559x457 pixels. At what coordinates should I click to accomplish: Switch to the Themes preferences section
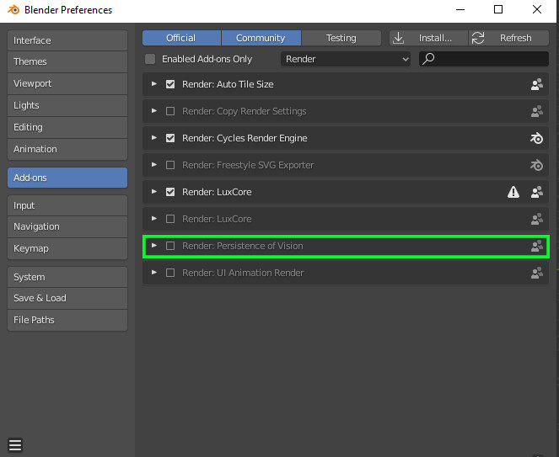coord(67,61)
